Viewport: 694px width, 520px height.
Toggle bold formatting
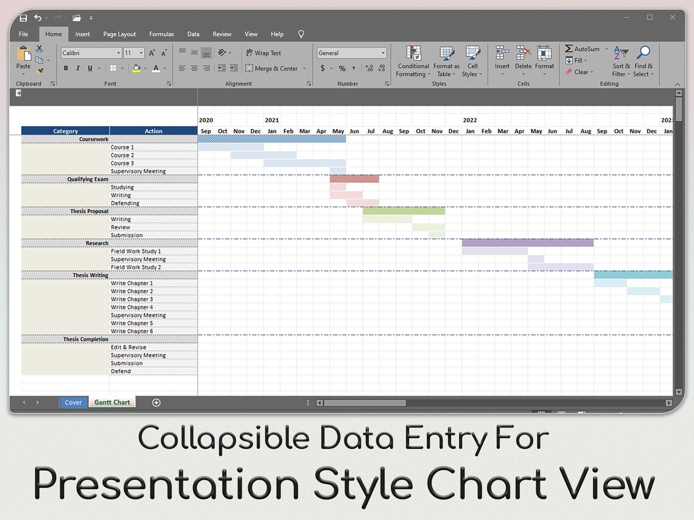pos(66,68)
